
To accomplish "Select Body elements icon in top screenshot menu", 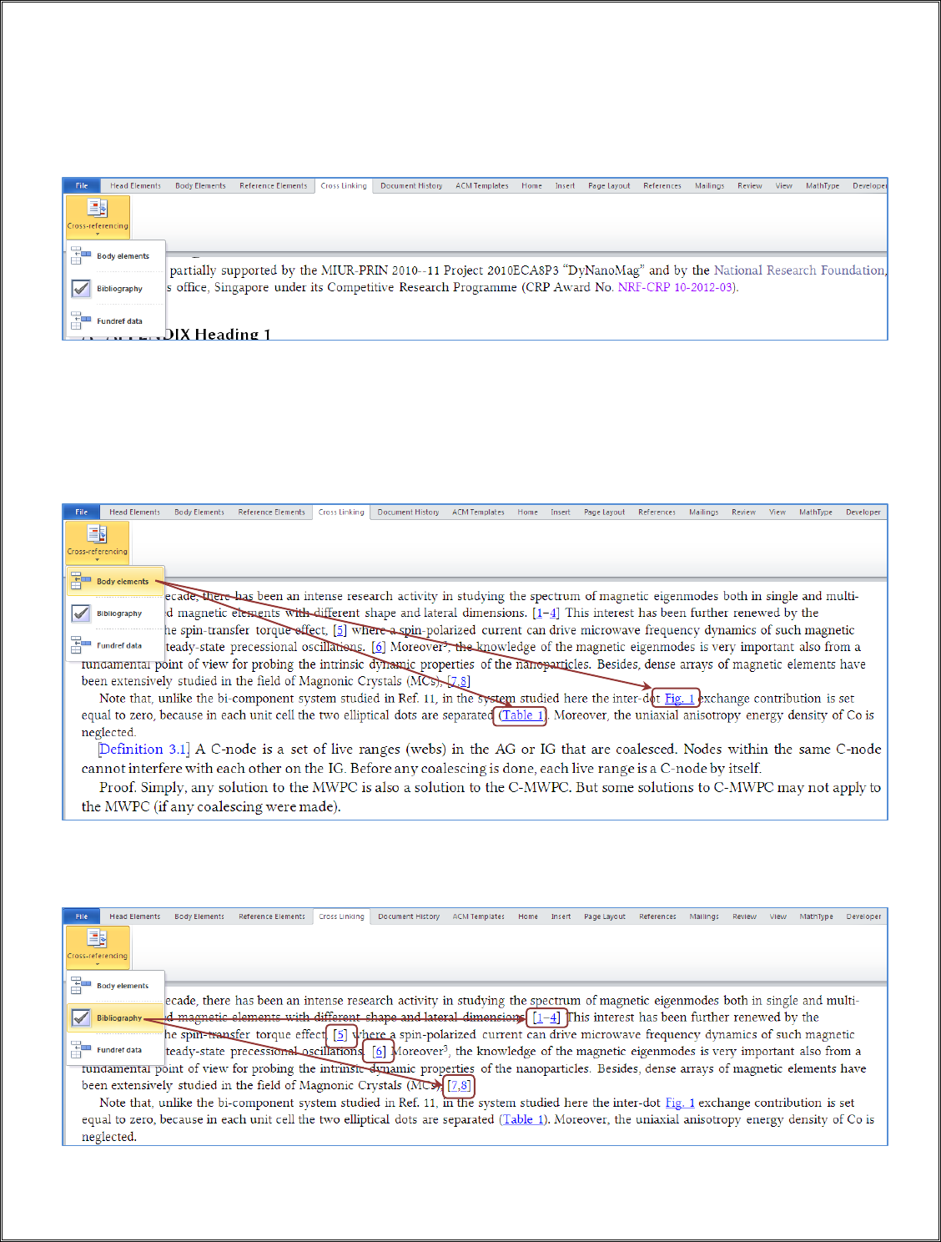I will tap(81, 255).
